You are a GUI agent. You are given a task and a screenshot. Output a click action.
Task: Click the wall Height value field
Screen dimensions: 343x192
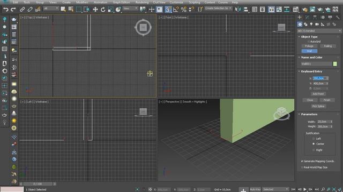point(323,126)
